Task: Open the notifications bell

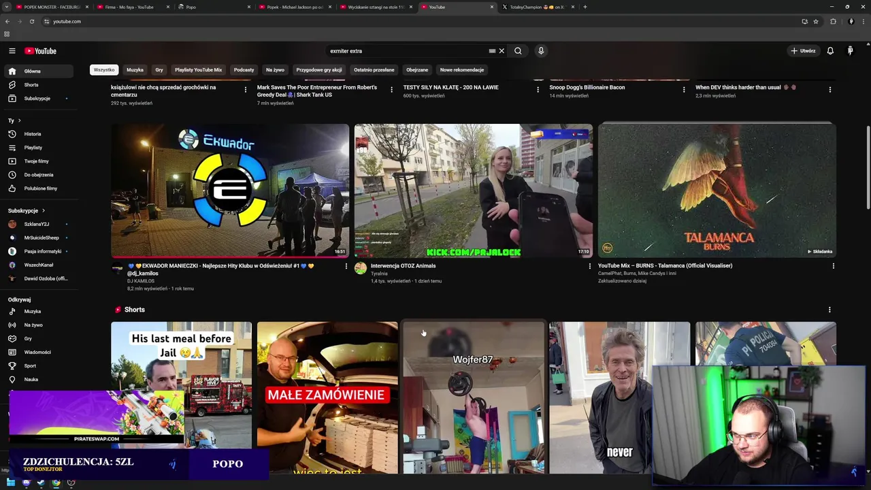Action: click(830, 51)
